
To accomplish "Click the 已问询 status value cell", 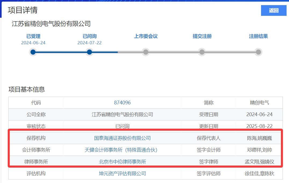I will [x=122, y=126].
